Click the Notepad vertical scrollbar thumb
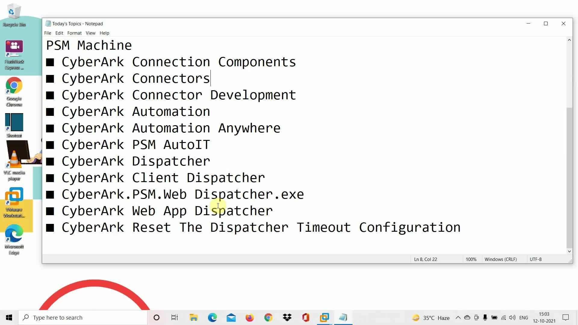This screenshot has height=325, width=578. point(569,178)
